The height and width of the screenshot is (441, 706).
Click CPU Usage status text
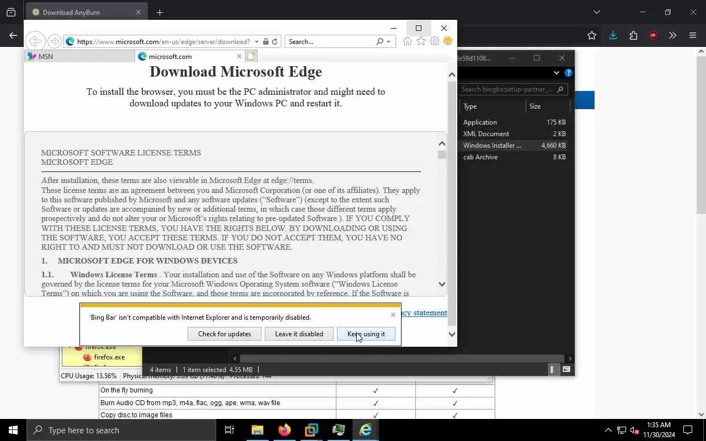pyautogui.click(x=89, y=376)
